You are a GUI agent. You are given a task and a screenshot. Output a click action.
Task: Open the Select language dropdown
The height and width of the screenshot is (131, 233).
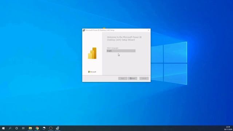(121, 51)
